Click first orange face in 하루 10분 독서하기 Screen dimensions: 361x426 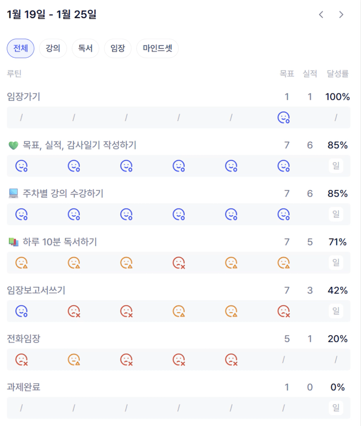[x=21, y=263]
